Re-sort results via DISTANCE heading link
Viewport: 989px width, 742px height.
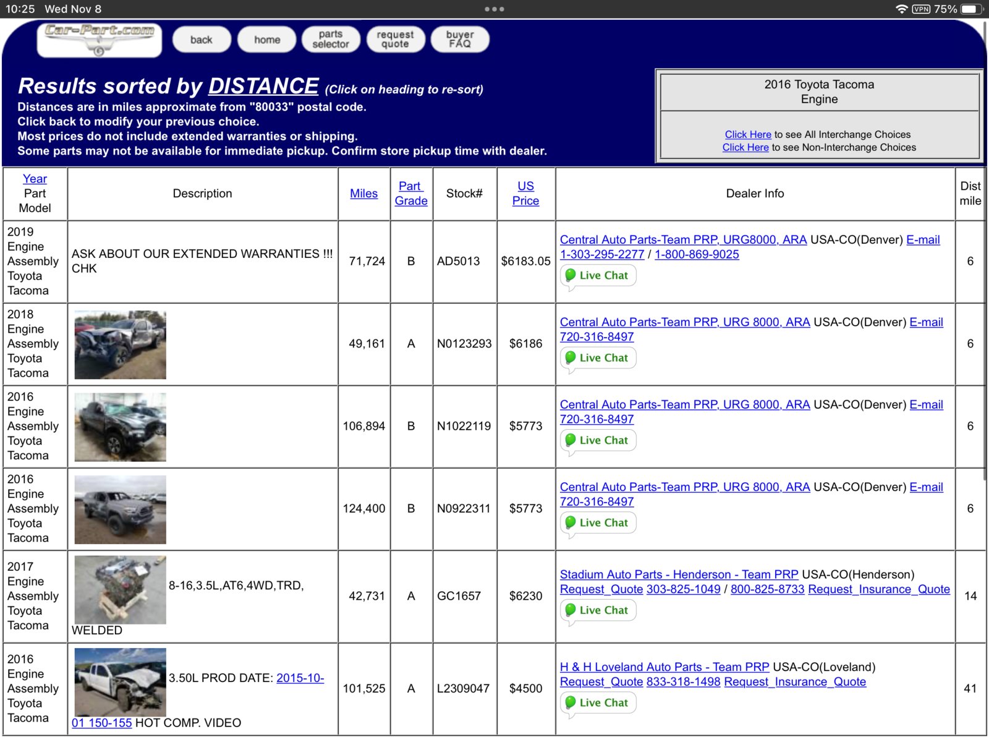263,86
